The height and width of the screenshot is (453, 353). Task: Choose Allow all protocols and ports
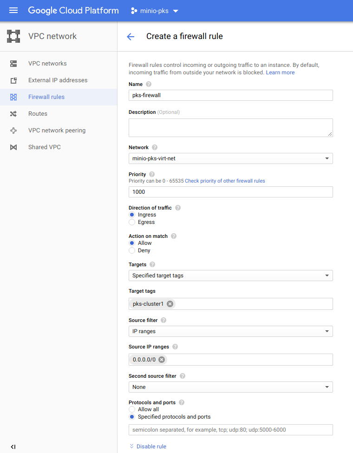point(132,410)
